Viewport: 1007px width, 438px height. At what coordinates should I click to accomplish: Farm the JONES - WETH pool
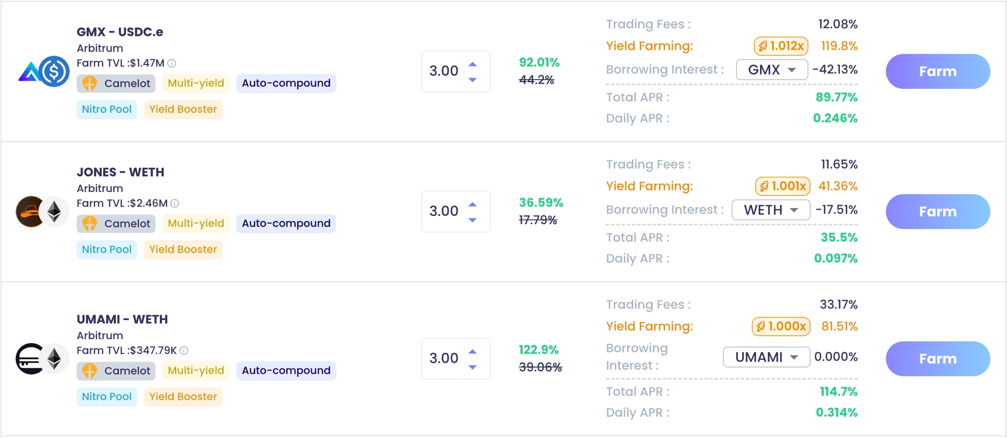point(938,212)
